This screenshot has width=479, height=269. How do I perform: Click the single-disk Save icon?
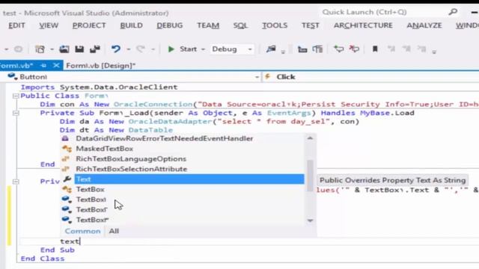point(79,49)
